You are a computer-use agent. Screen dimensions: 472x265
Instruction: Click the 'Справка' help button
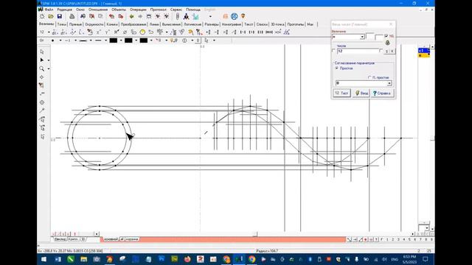[x=382, y=93]
